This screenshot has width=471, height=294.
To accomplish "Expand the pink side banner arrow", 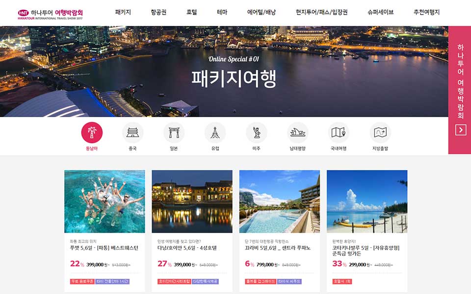I will point(461,130).
